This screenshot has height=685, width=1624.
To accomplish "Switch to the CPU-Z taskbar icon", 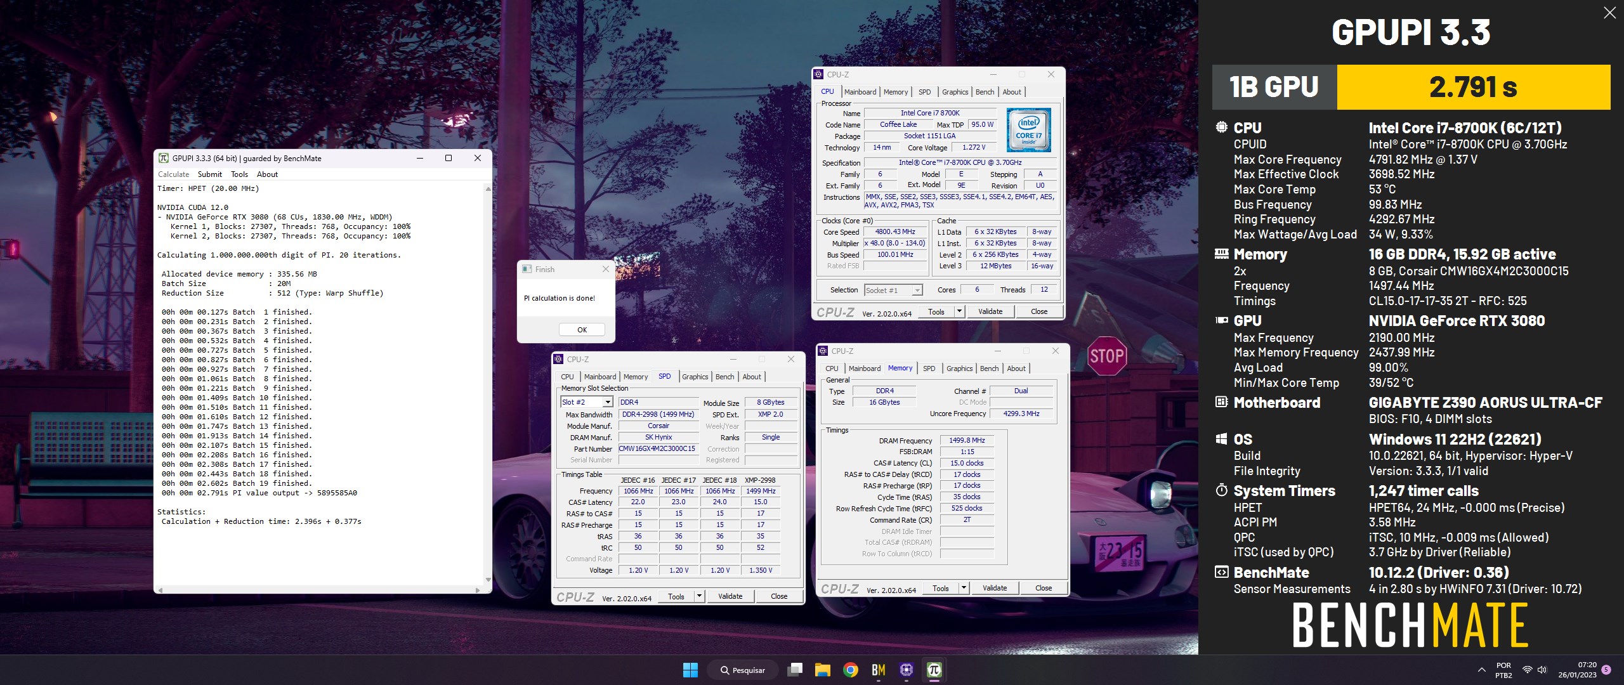I will (x=907, y=670).
